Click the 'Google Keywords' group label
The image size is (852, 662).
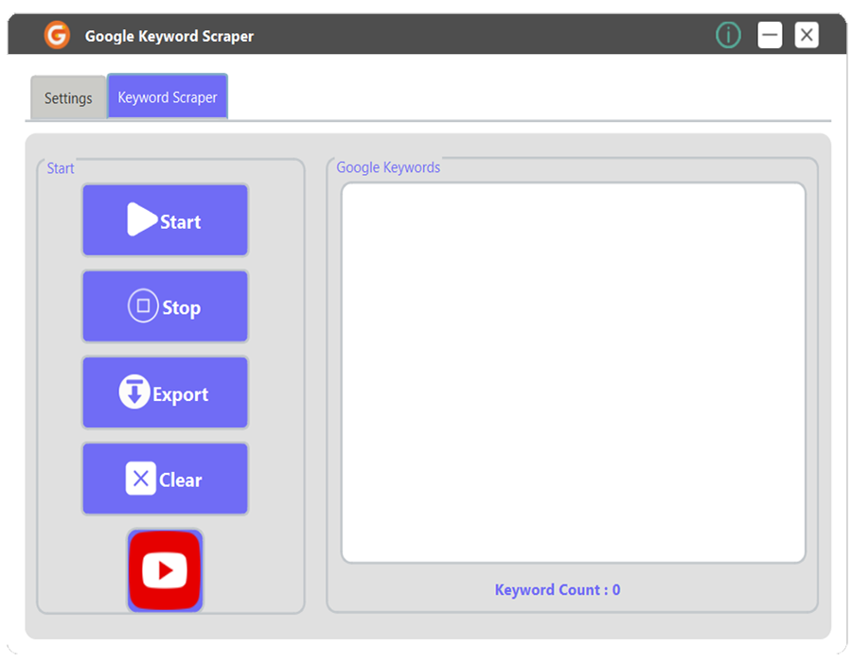(388, 167)
